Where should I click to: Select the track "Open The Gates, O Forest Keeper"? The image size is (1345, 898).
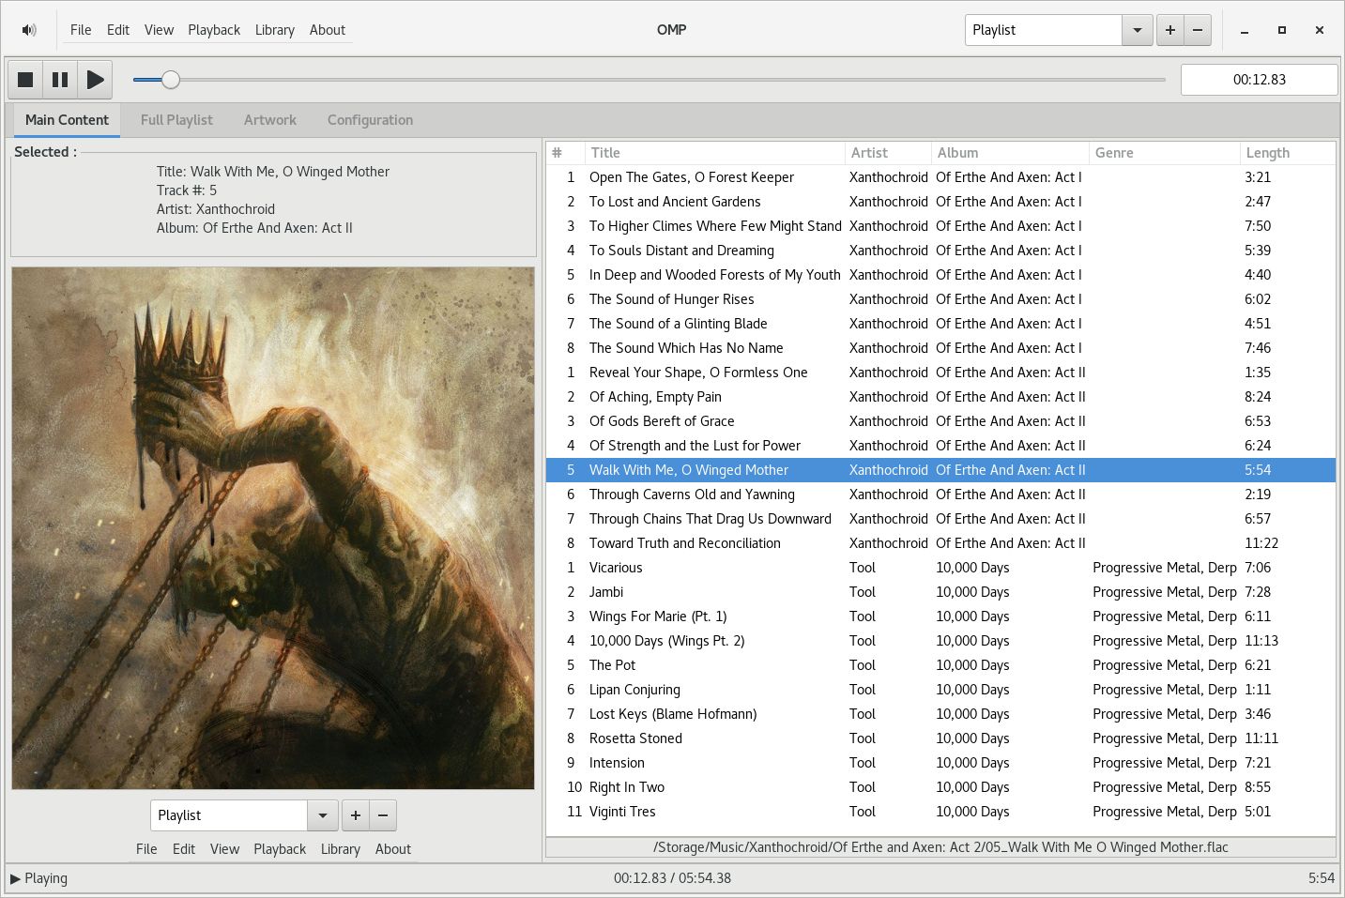click(940, 177)
